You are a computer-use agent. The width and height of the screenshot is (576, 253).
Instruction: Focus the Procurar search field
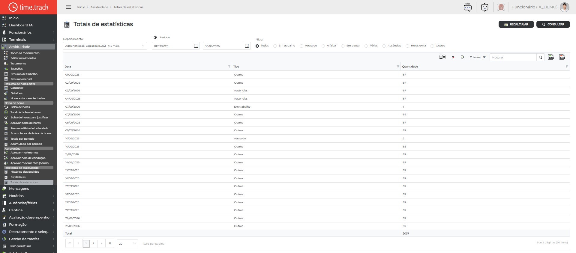[513, 58]
